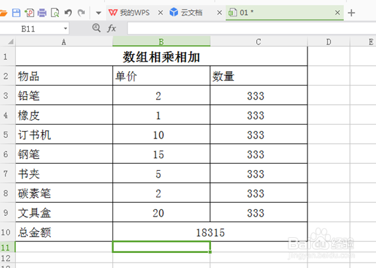This screenshot has width=376, height=268.
Task: Click the 物品 header cell
Action: point(64,76)
